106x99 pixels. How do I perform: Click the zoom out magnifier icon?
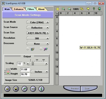pyautogui.click(x=69, y=9)
